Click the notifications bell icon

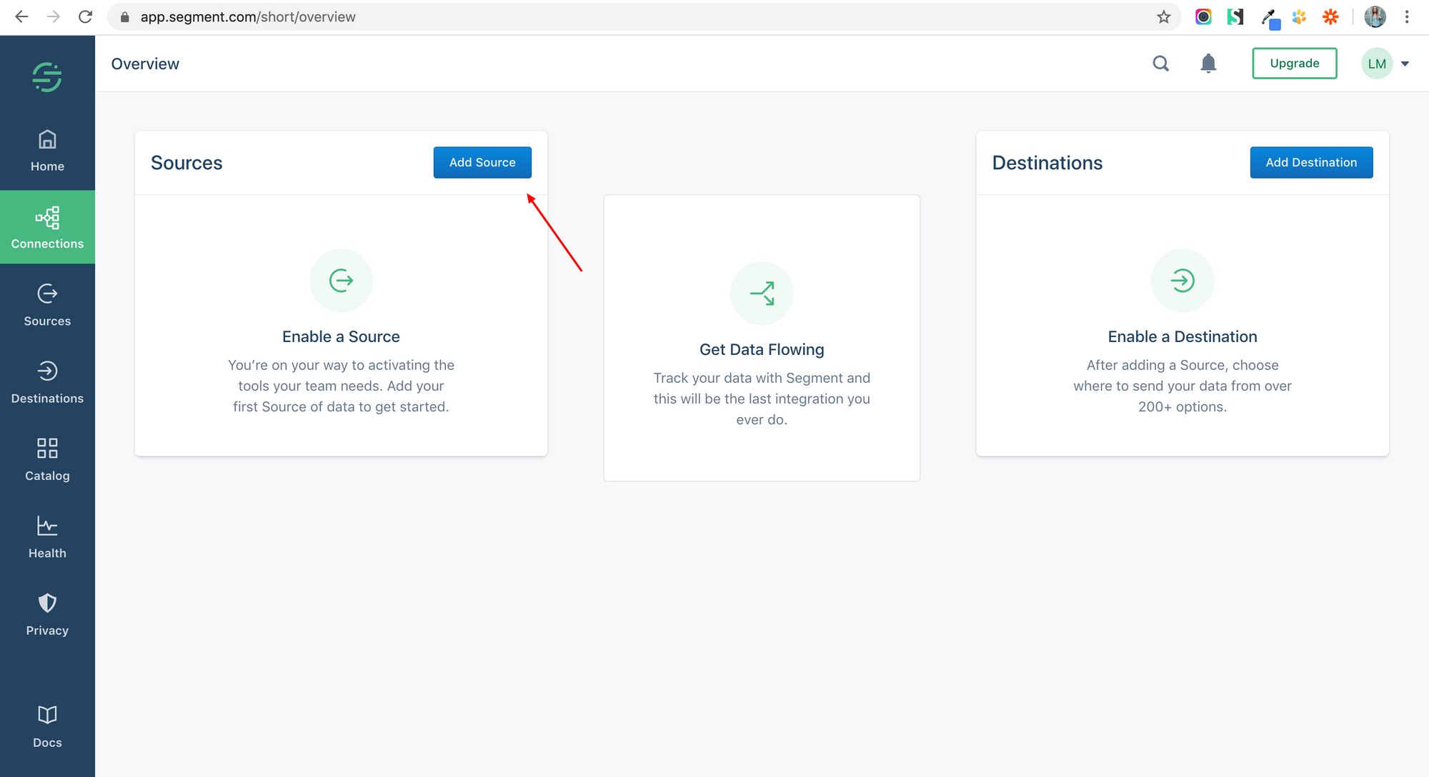coord(1208,62)
